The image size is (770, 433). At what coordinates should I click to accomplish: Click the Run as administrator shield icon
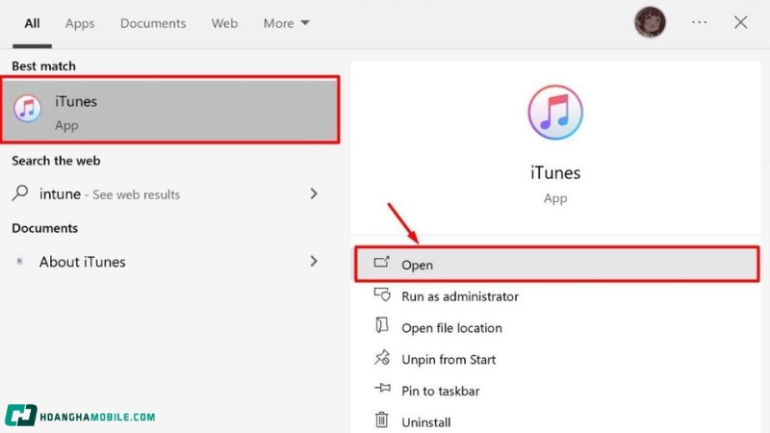tap(382, 294)
